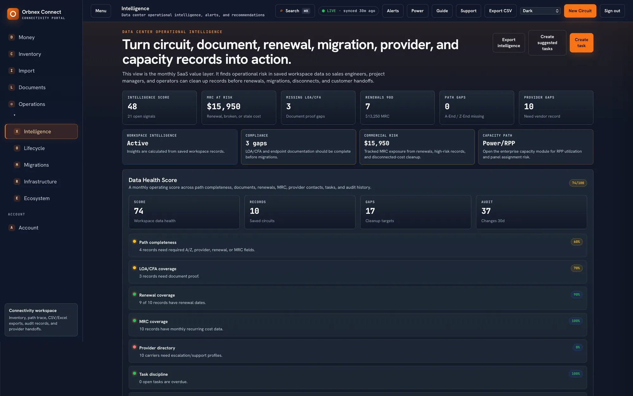The height and width of the screenshot is (396, 633).
Task: Click Create suggested tasks button
Action: point(547,43)
